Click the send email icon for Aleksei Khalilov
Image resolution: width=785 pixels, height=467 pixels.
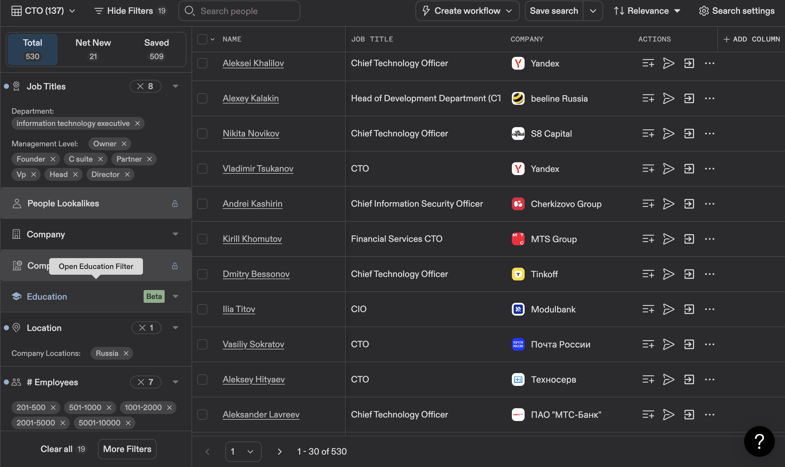668,63
